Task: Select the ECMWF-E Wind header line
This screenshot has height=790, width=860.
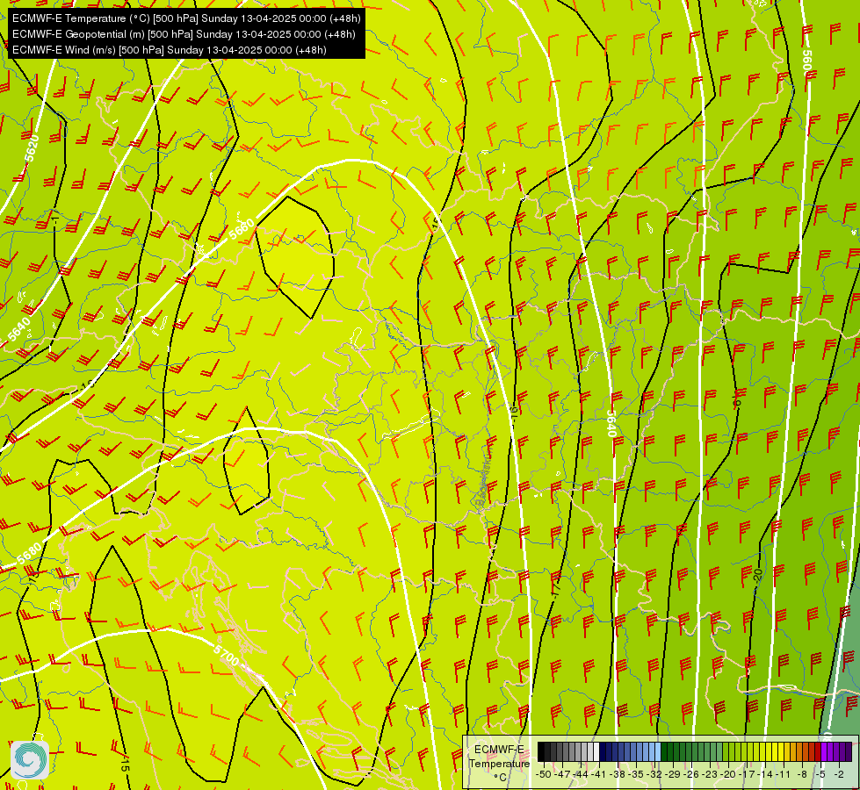Action: (170, 50)
